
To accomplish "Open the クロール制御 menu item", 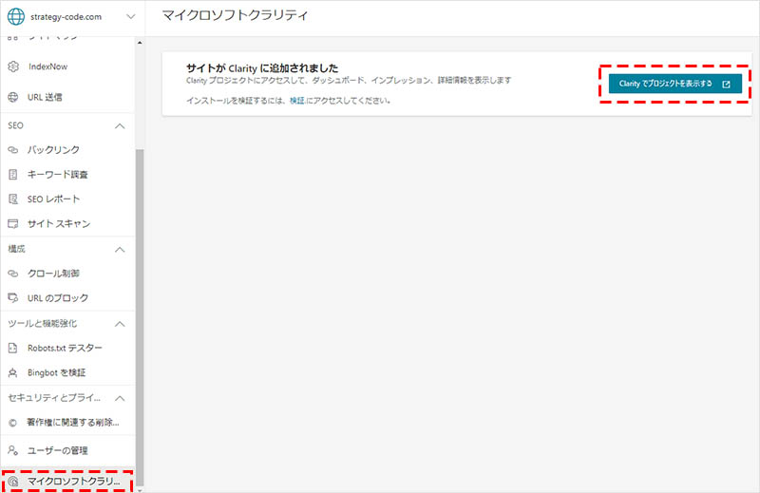I will pyautogui.click(x=54, y=274).
